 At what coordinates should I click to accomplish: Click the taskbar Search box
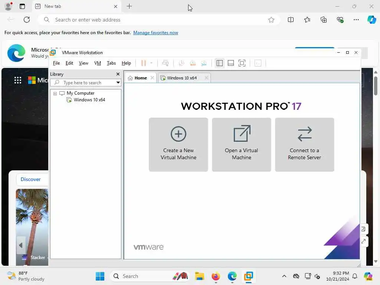click(x=150, y=276)
